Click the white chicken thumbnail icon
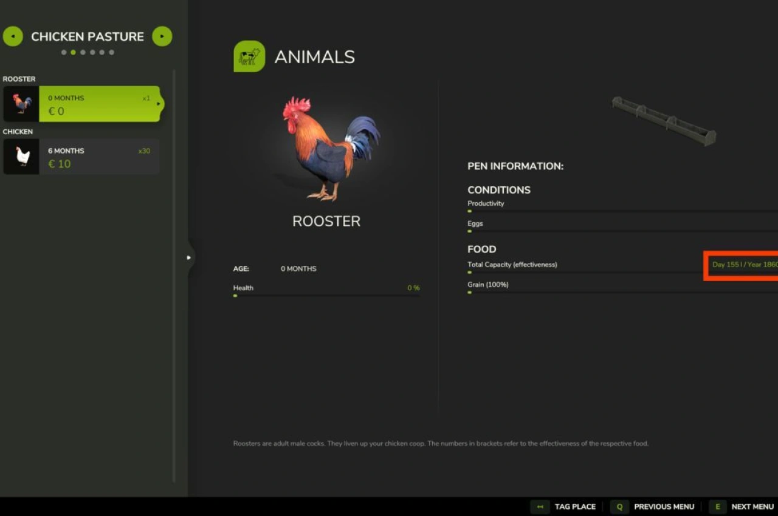 21,157
